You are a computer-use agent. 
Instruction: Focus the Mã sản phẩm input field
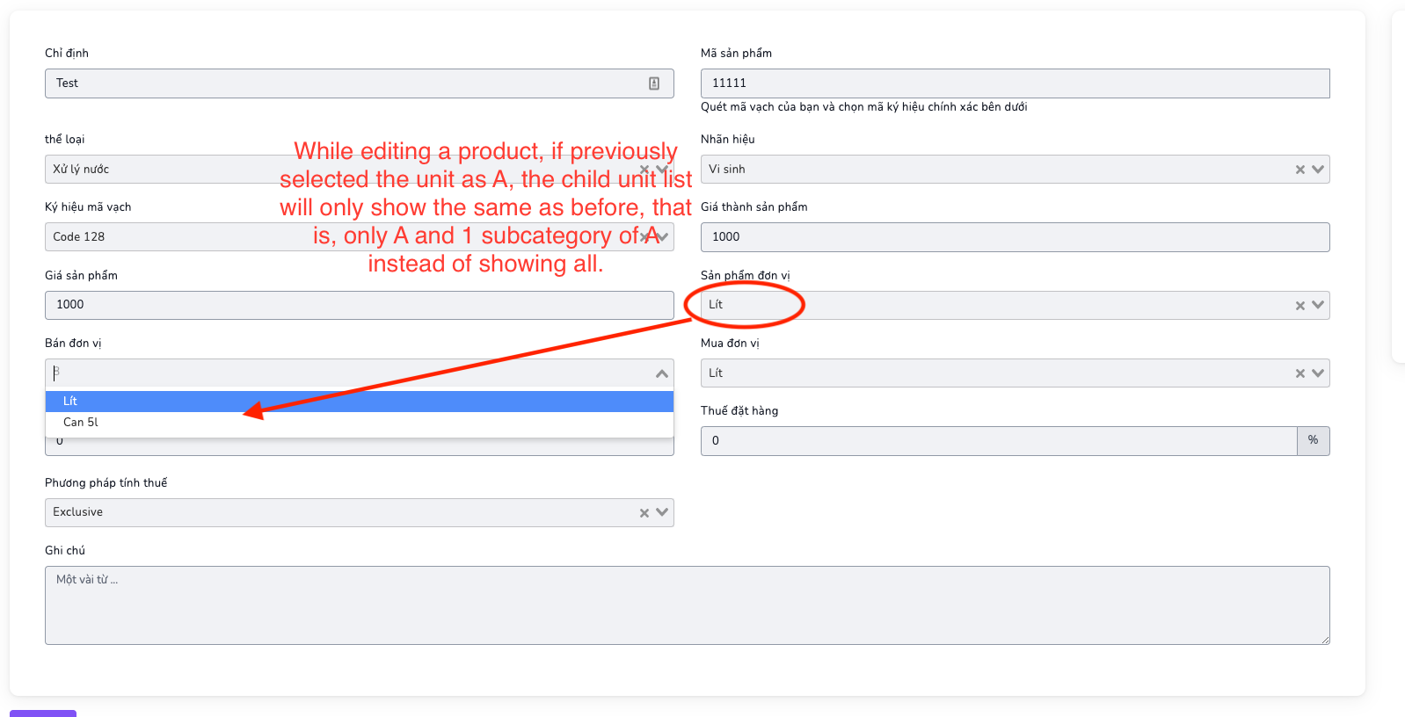(x=1015, y=83)
